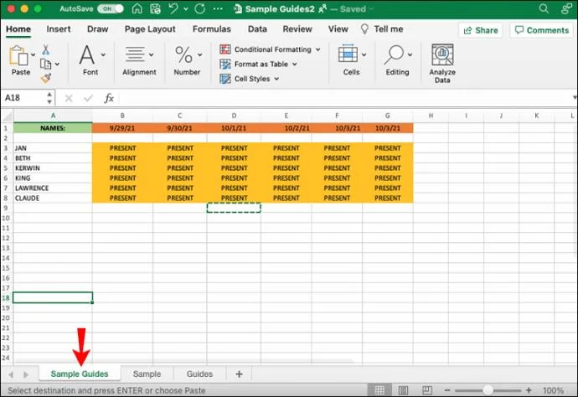
Task: Click Analyze Data
Action: click(x=442, y=64)
